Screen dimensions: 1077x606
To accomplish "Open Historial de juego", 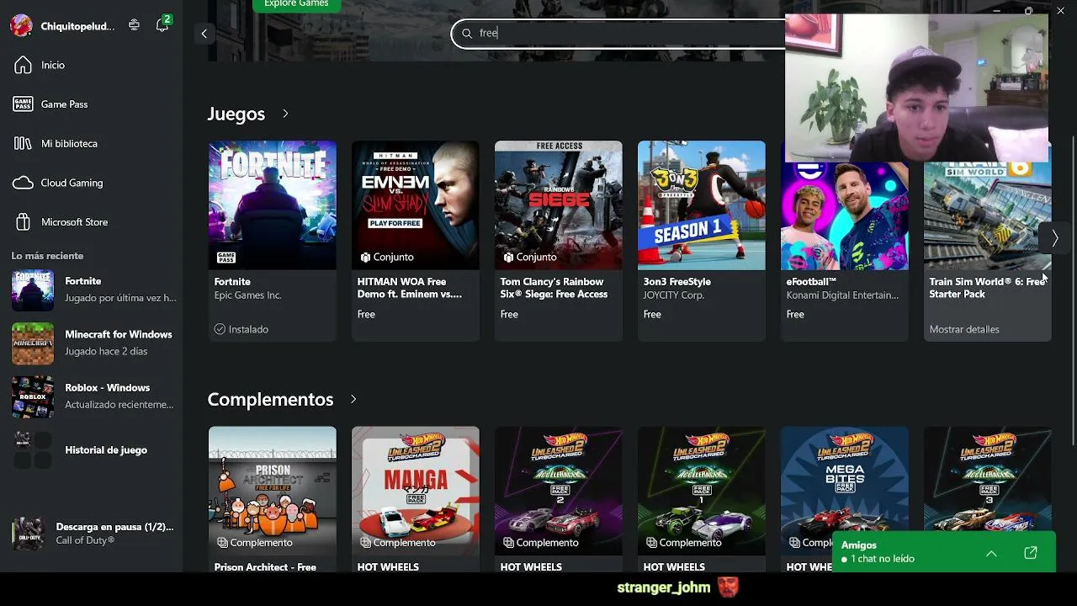I will 93,449.
